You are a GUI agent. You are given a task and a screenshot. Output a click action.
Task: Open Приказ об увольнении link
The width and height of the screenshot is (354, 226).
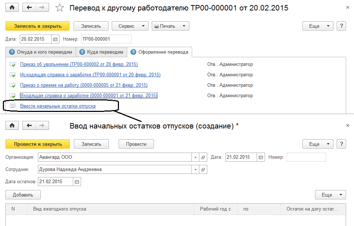(79, 64)
